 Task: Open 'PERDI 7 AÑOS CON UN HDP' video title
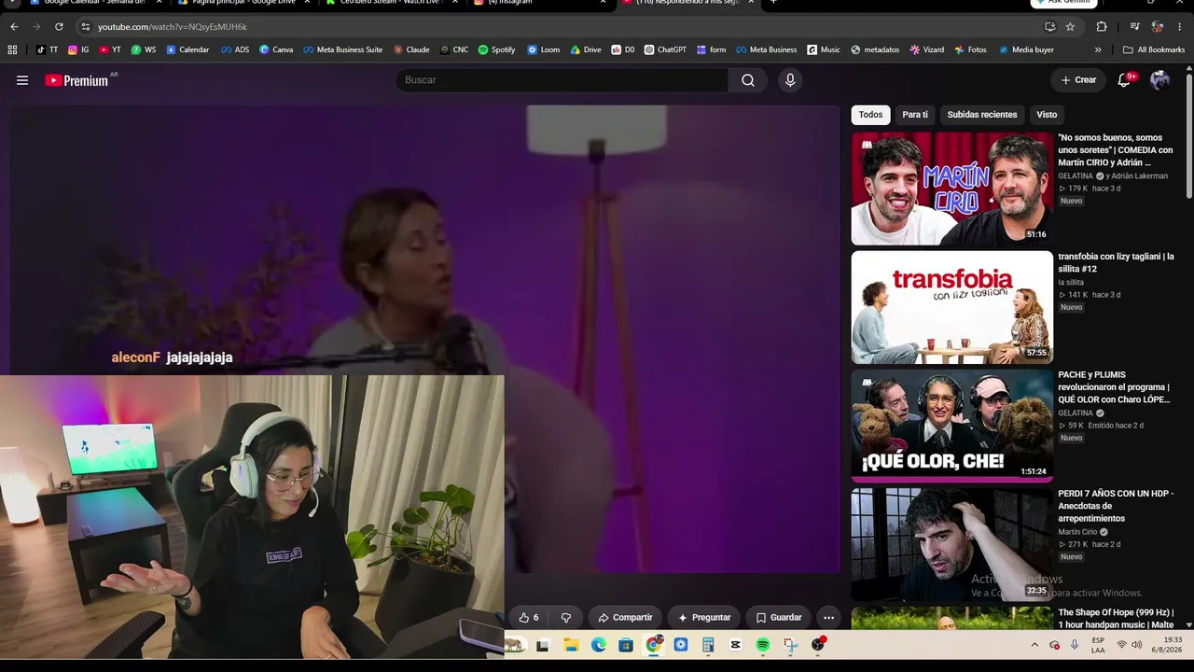point(1116,506)
